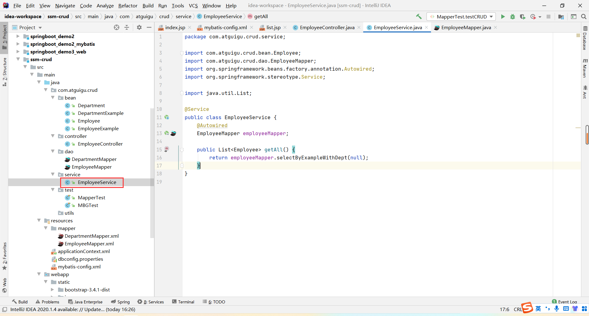Open Favorites tool window on left
589x316 pixels.
pyautogui.click(x=4, y=256)
